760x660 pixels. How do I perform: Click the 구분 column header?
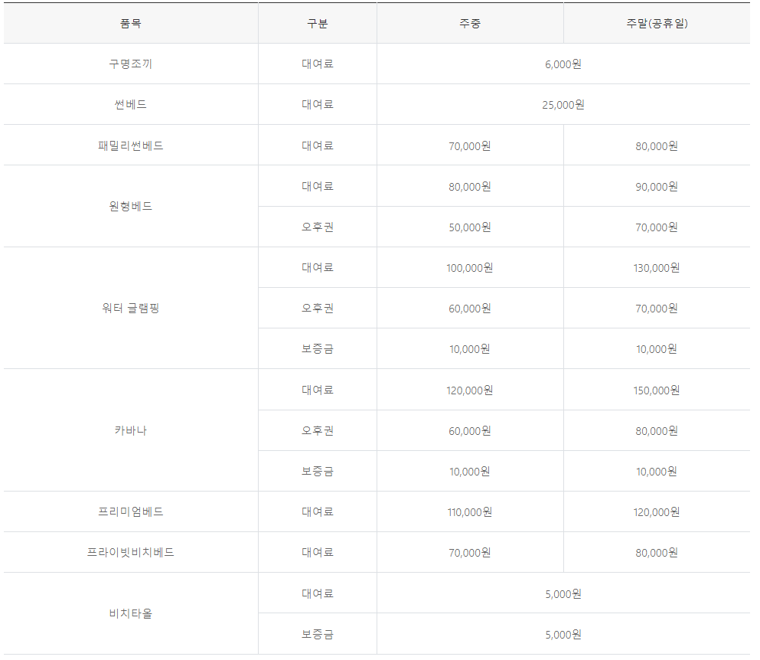[318, 23]
